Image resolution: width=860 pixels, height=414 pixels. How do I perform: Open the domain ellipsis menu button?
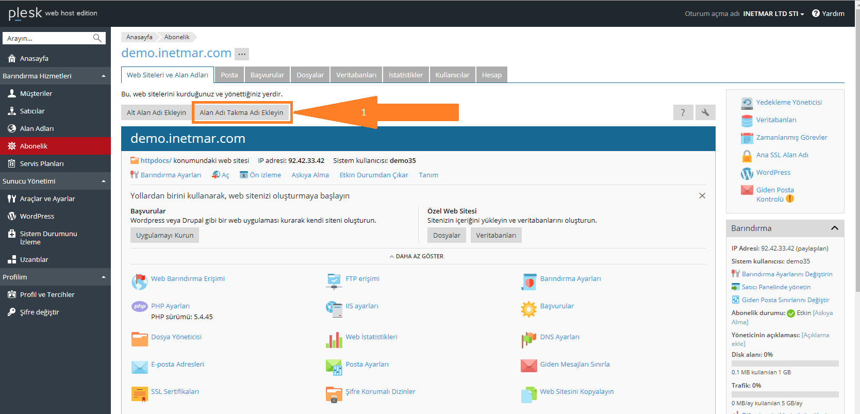point(242,54)
